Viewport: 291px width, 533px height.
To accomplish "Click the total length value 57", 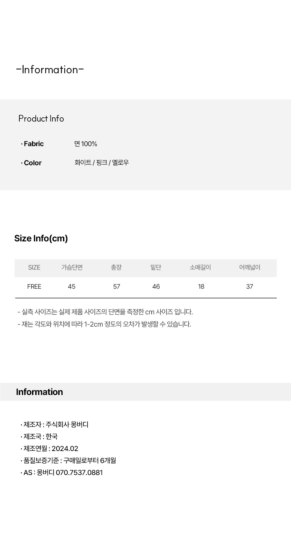I will (117, 287).
